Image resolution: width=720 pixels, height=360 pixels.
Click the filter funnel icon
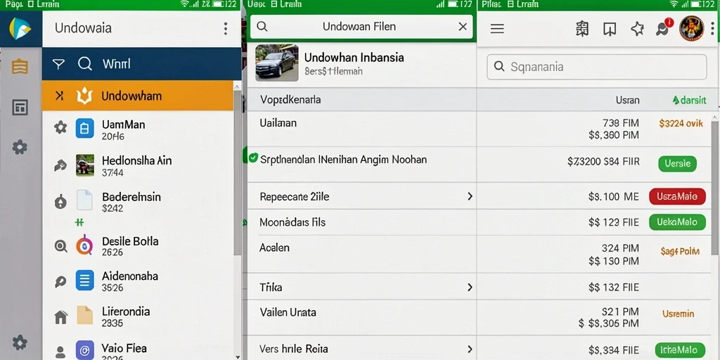(x=58, y=64)
